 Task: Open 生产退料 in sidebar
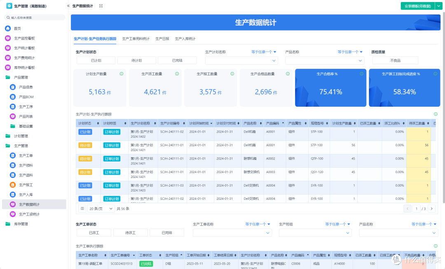click(26, 175)
